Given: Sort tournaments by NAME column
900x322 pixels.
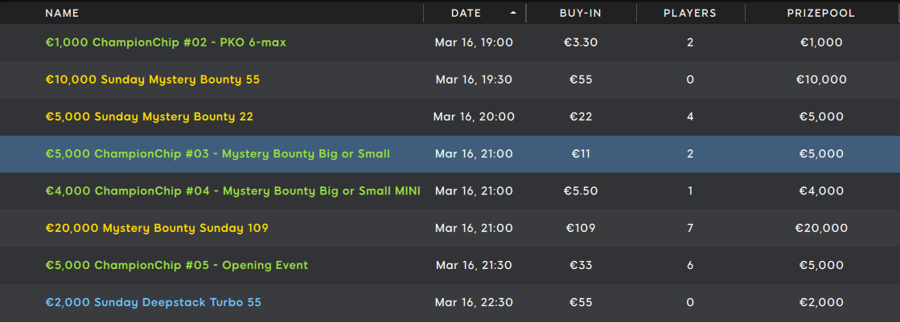Looking at the screenshot, I should (x=62, y=13).
